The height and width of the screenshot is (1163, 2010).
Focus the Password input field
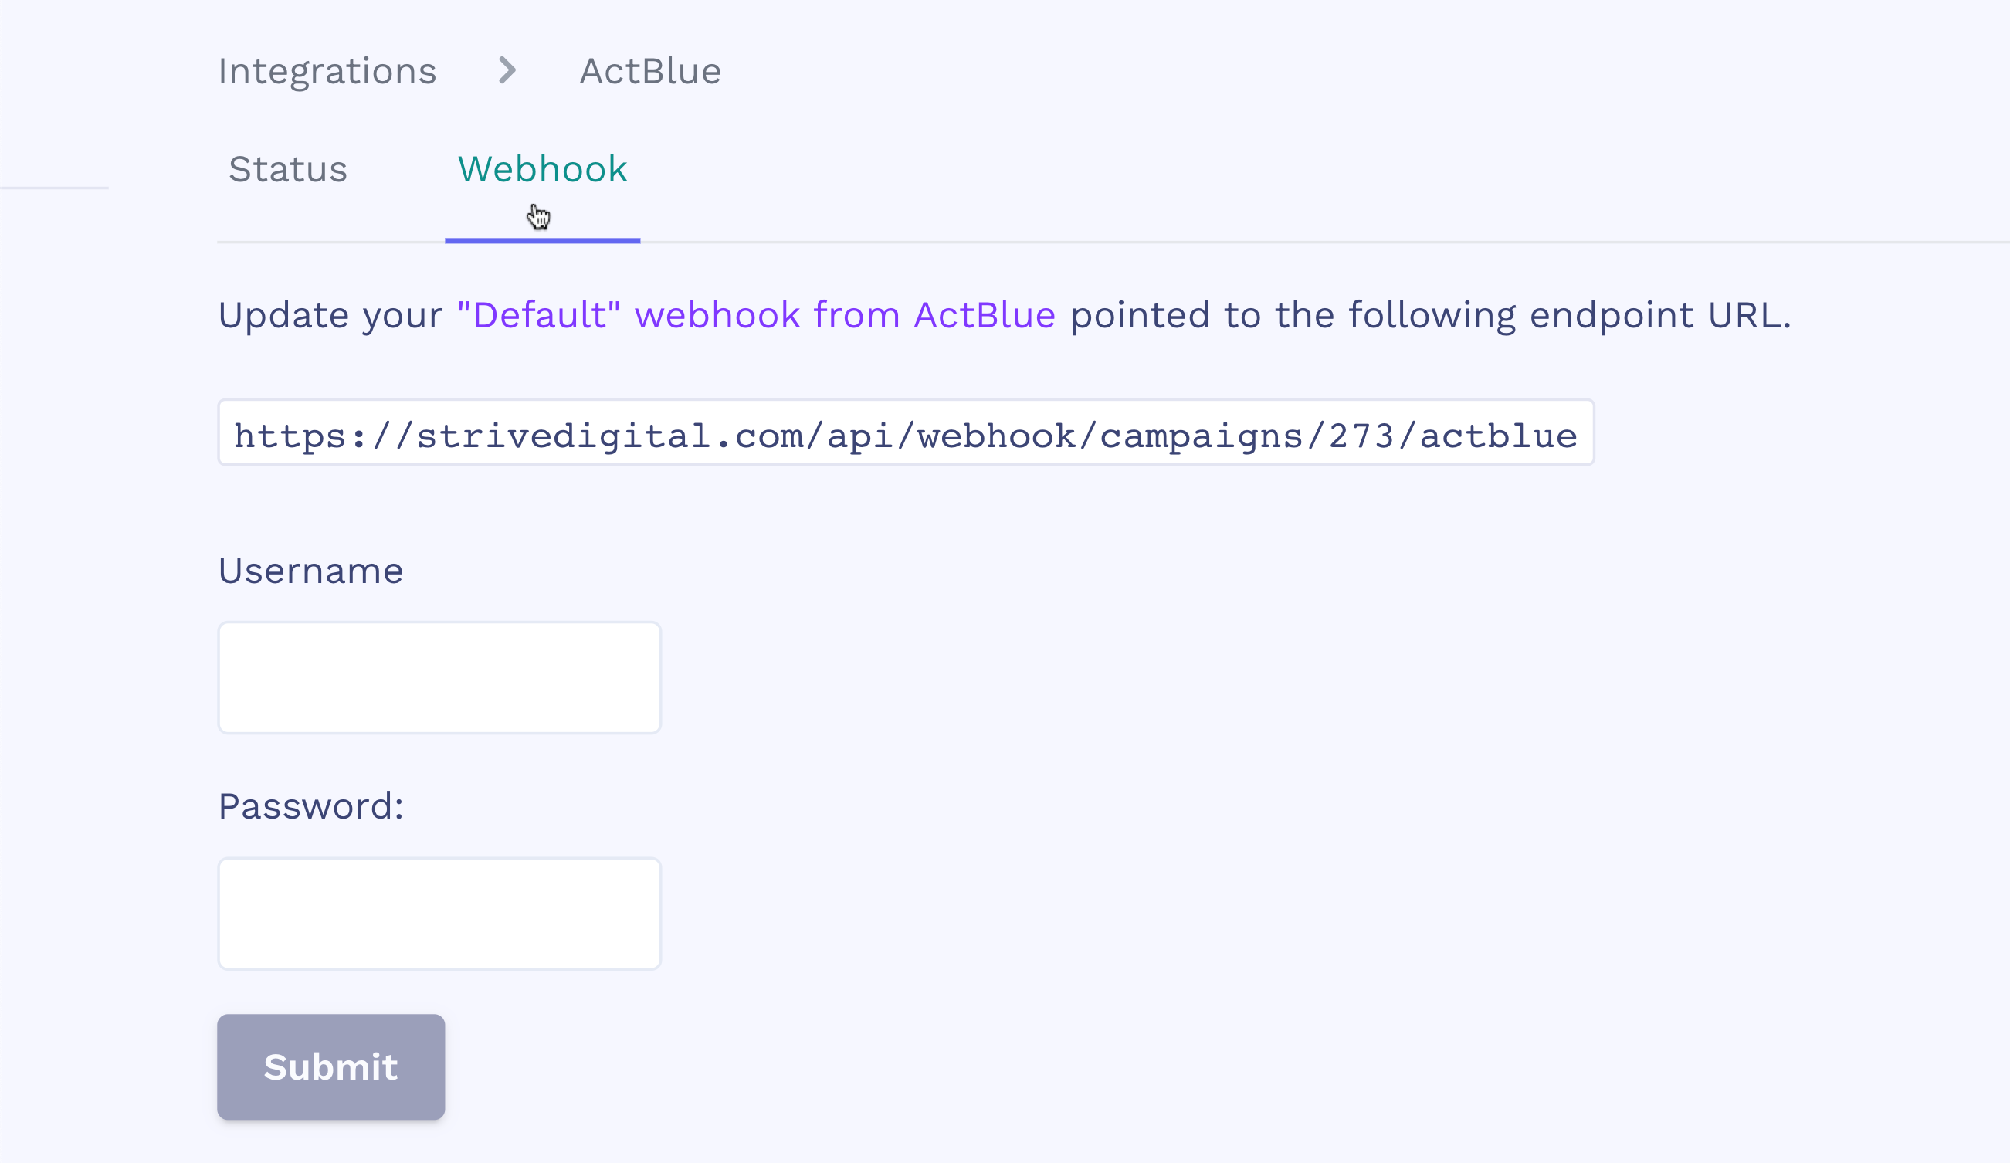click(439, 914)
